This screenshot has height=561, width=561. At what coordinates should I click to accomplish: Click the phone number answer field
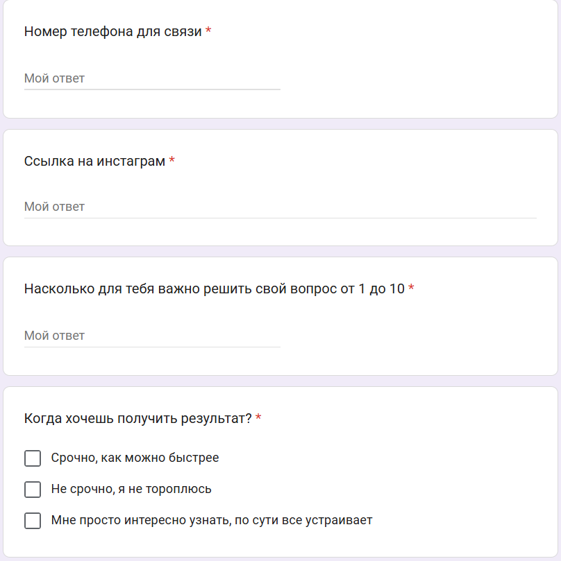click(x=152, y=78)
